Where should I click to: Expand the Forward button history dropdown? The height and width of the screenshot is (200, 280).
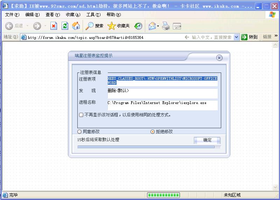click(x=45, y=26)
